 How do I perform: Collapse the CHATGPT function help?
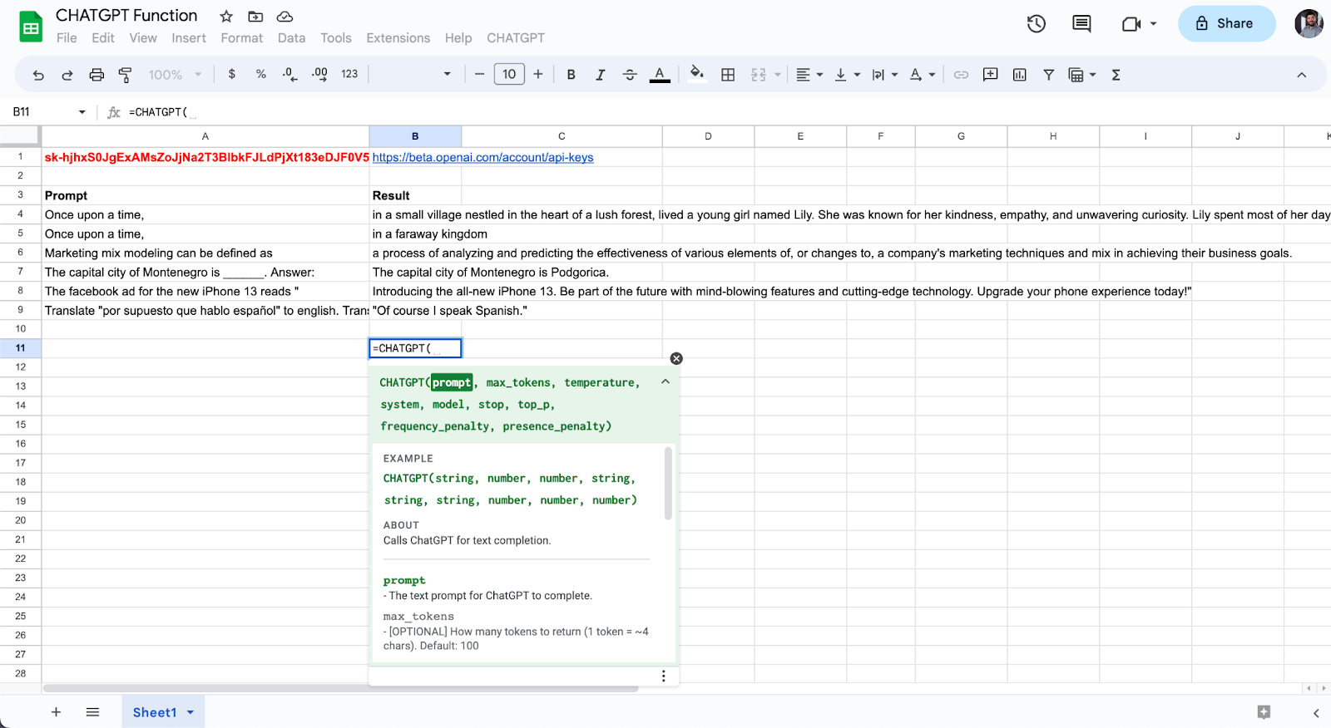click(665, 381)
